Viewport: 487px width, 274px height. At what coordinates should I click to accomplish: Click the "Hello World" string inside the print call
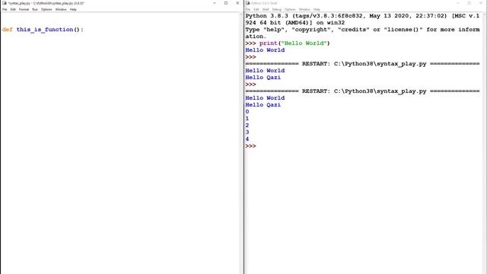pyautogui.click(x=304, y=43)
